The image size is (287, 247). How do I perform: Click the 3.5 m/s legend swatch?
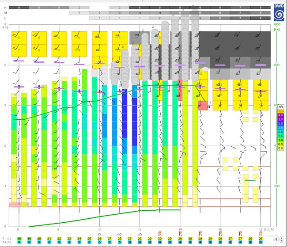pos(280,119)
